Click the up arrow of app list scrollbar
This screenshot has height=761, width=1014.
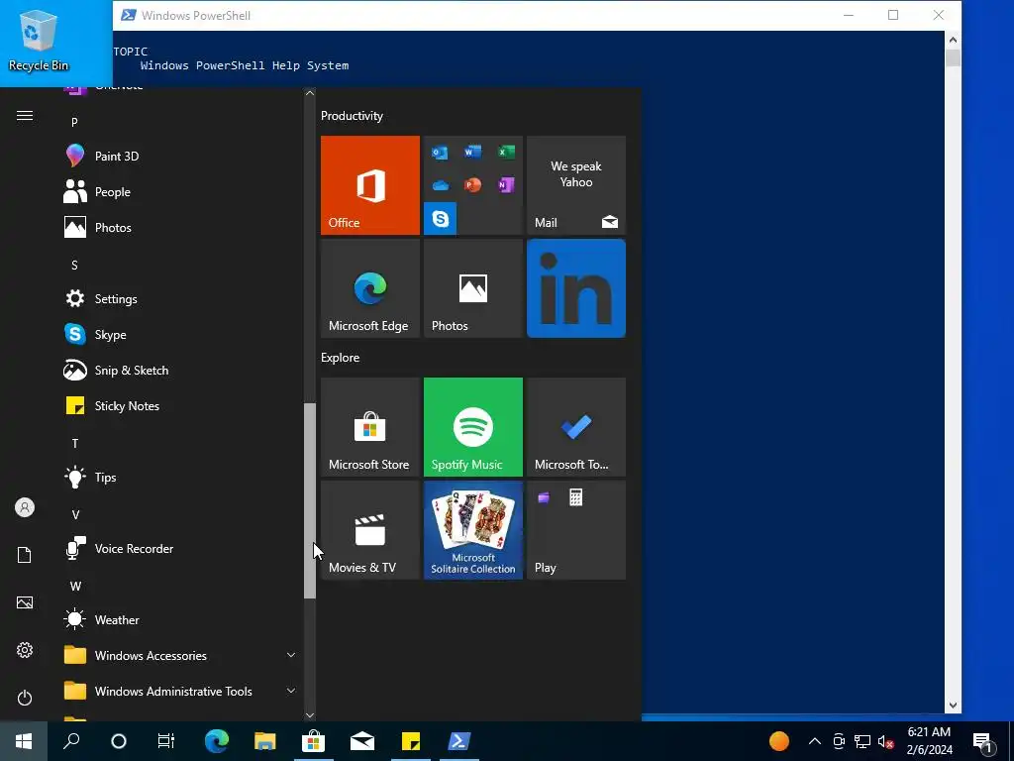(310, 93)
